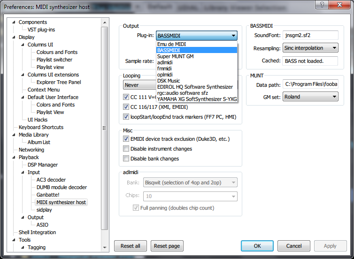Disable EMIDI device track exclusion
Image resolution: width=354 pixels, height=259 pixels.
click(126, 139)
